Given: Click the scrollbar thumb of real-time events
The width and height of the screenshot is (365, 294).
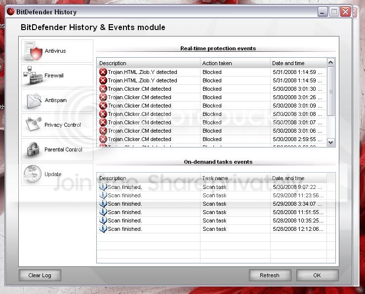Looking at the screenshot, I should [x=331, y=91].
